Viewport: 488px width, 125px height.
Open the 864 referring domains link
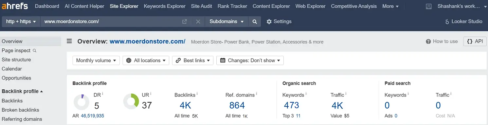pos(237,105)
